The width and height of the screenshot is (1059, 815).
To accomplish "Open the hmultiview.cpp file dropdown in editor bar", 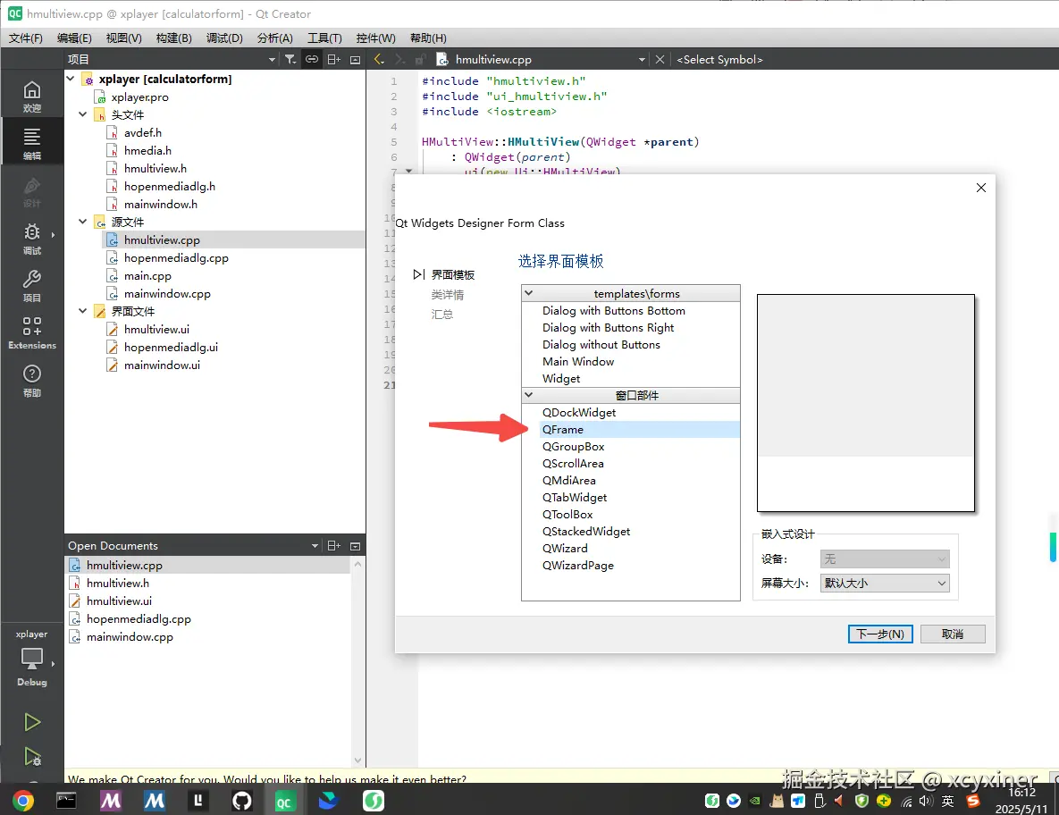I will 642,59.
